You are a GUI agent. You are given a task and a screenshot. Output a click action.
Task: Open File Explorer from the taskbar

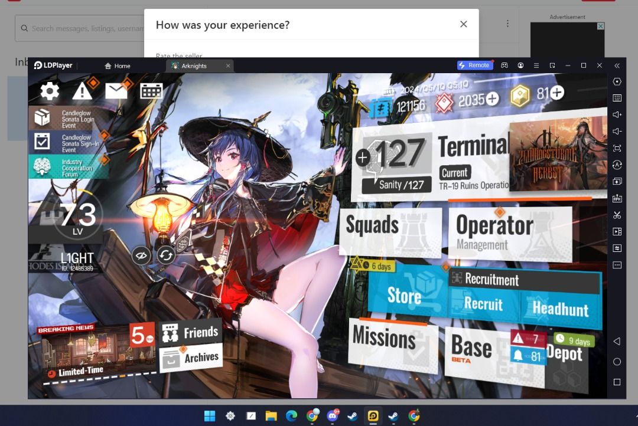tap(271, 416)
